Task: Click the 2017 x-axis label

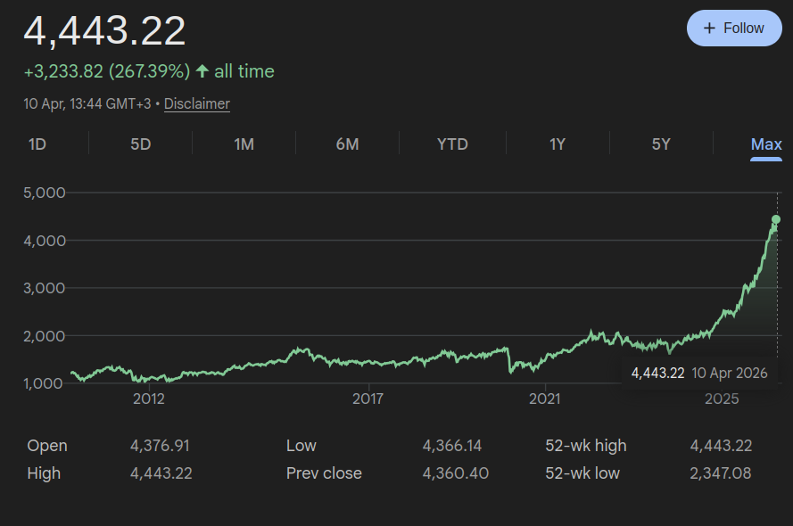Action: pos(368,399)
